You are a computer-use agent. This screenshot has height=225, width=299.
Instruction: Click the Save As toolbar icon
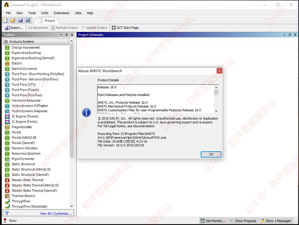point(28,20)
